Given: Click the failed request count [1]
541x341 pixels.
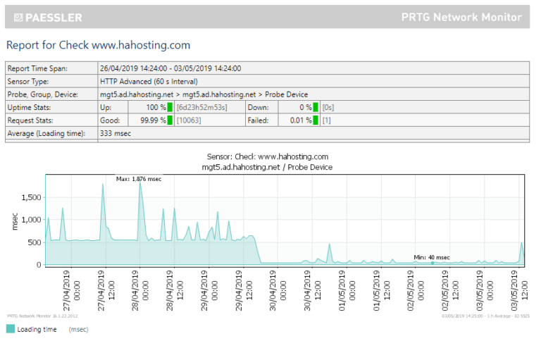Looking at the screenshot, I should (x=326, y=120).
